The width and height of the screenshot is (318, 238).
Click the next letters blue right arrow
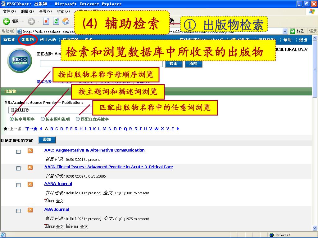(x=178, y=129)
